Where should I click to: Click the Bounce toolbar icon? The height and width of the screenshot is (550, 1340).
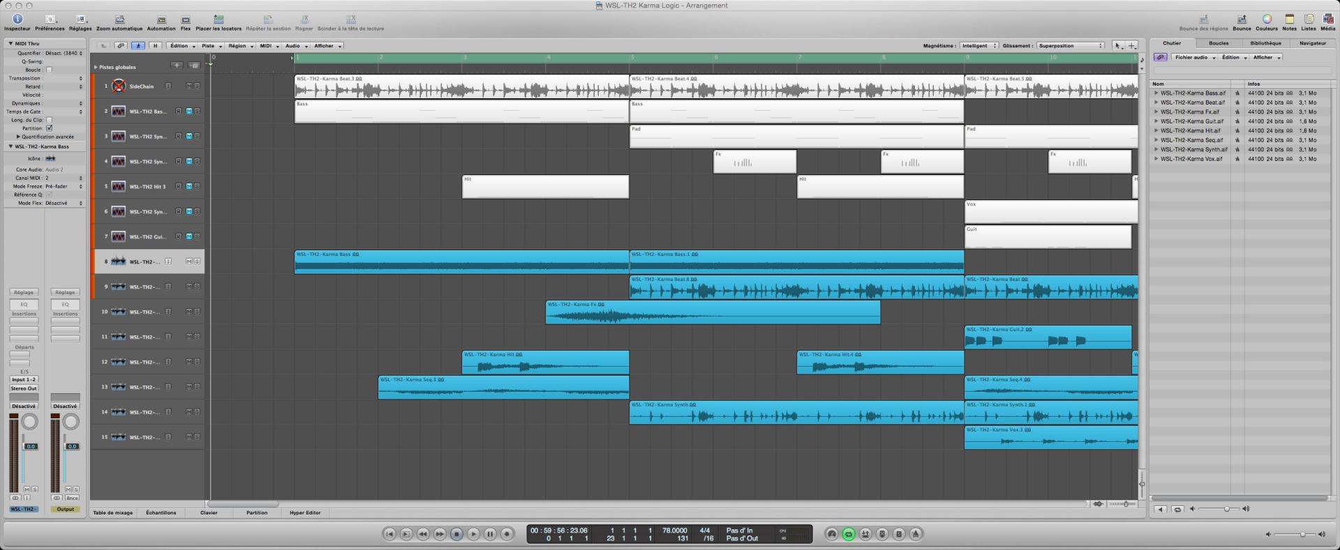click(x=1242, y=20)
